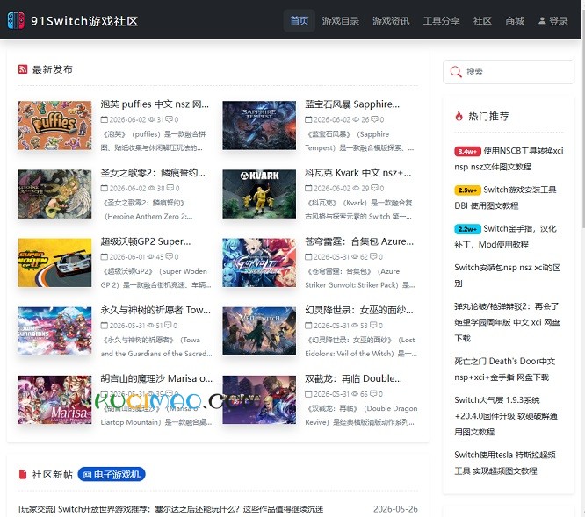
Task: Click the Azure Striker post calendar icon
Action: 308,257
